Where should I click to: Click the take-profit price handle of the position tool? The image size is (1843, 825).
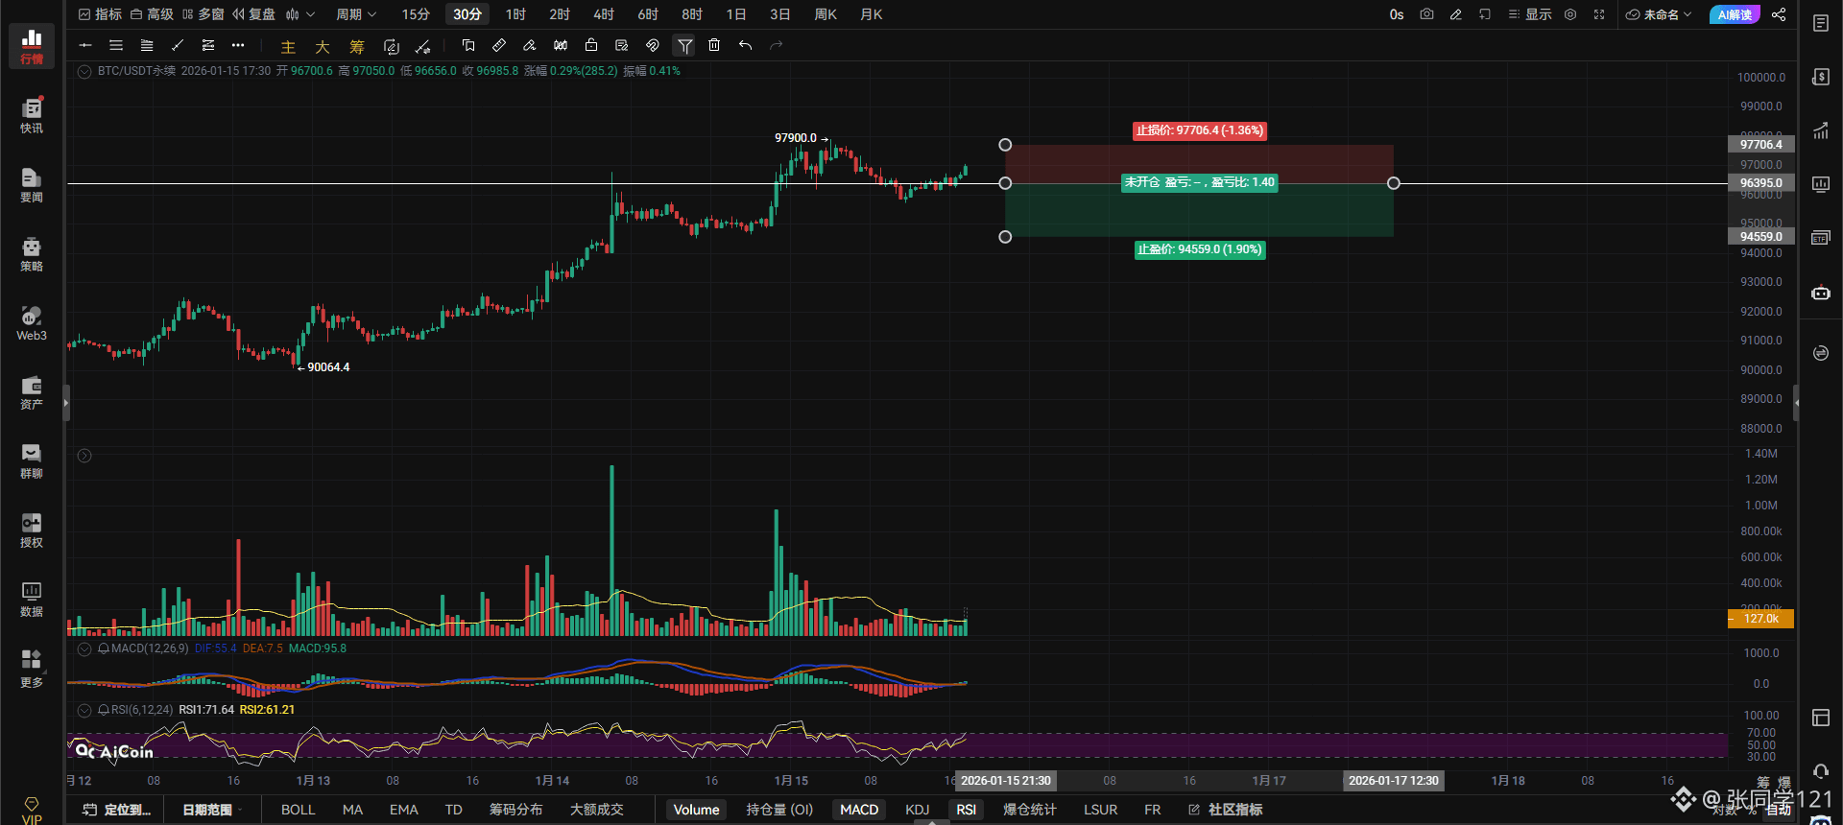point(1005,237)
